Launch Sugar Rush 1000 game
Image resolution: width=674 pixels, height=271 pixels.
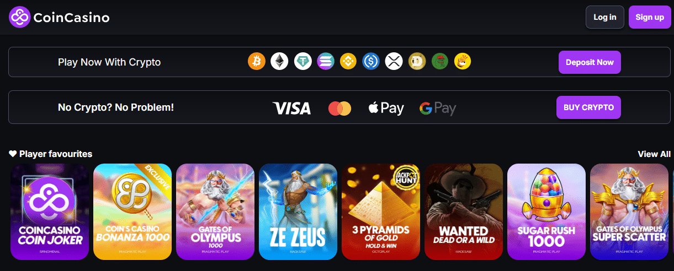pyautogui.click(x=546, y=212)
